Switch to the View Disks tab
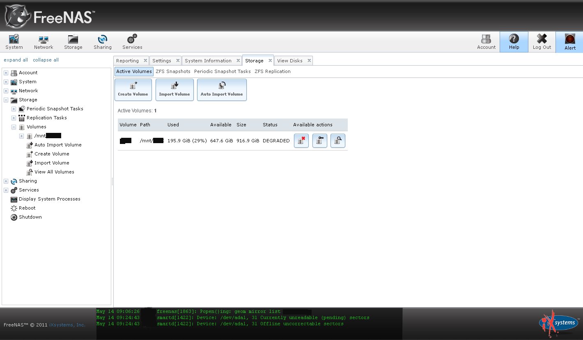This screenshot has width=583, height=340. pyautogui.click(x=290, y=61)
